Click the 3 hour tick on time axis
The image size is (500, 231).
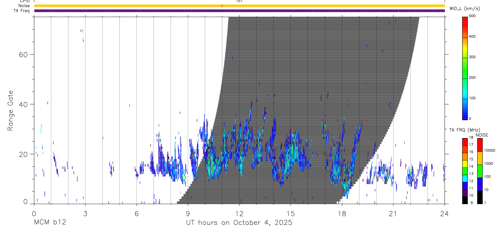(x=85, y=213)
